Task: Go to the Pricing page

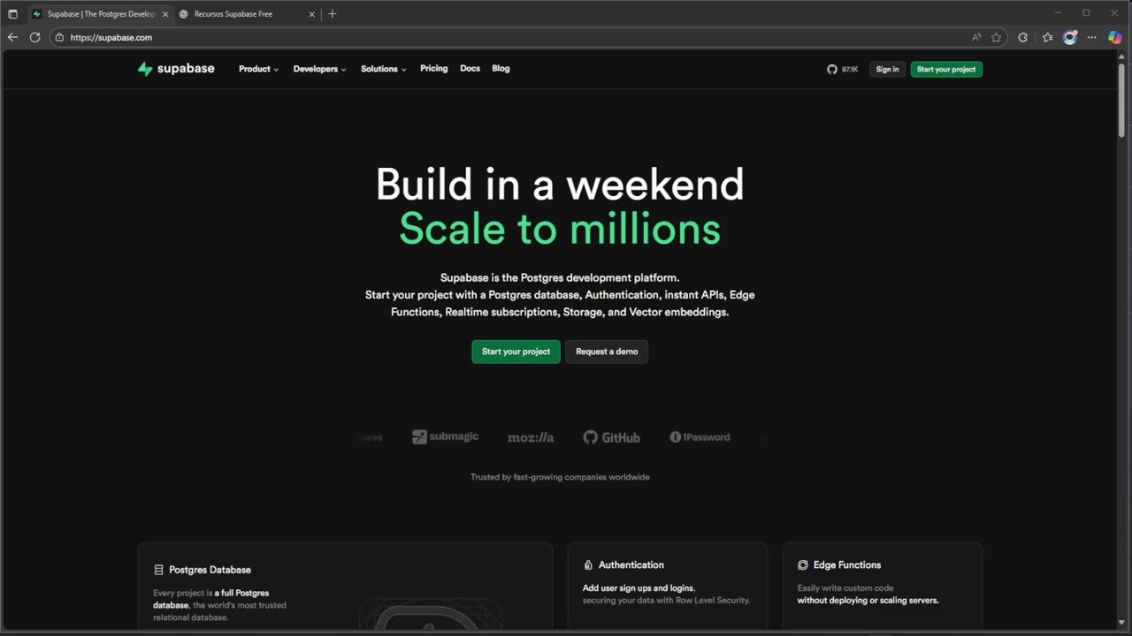Action: (433, 68)
